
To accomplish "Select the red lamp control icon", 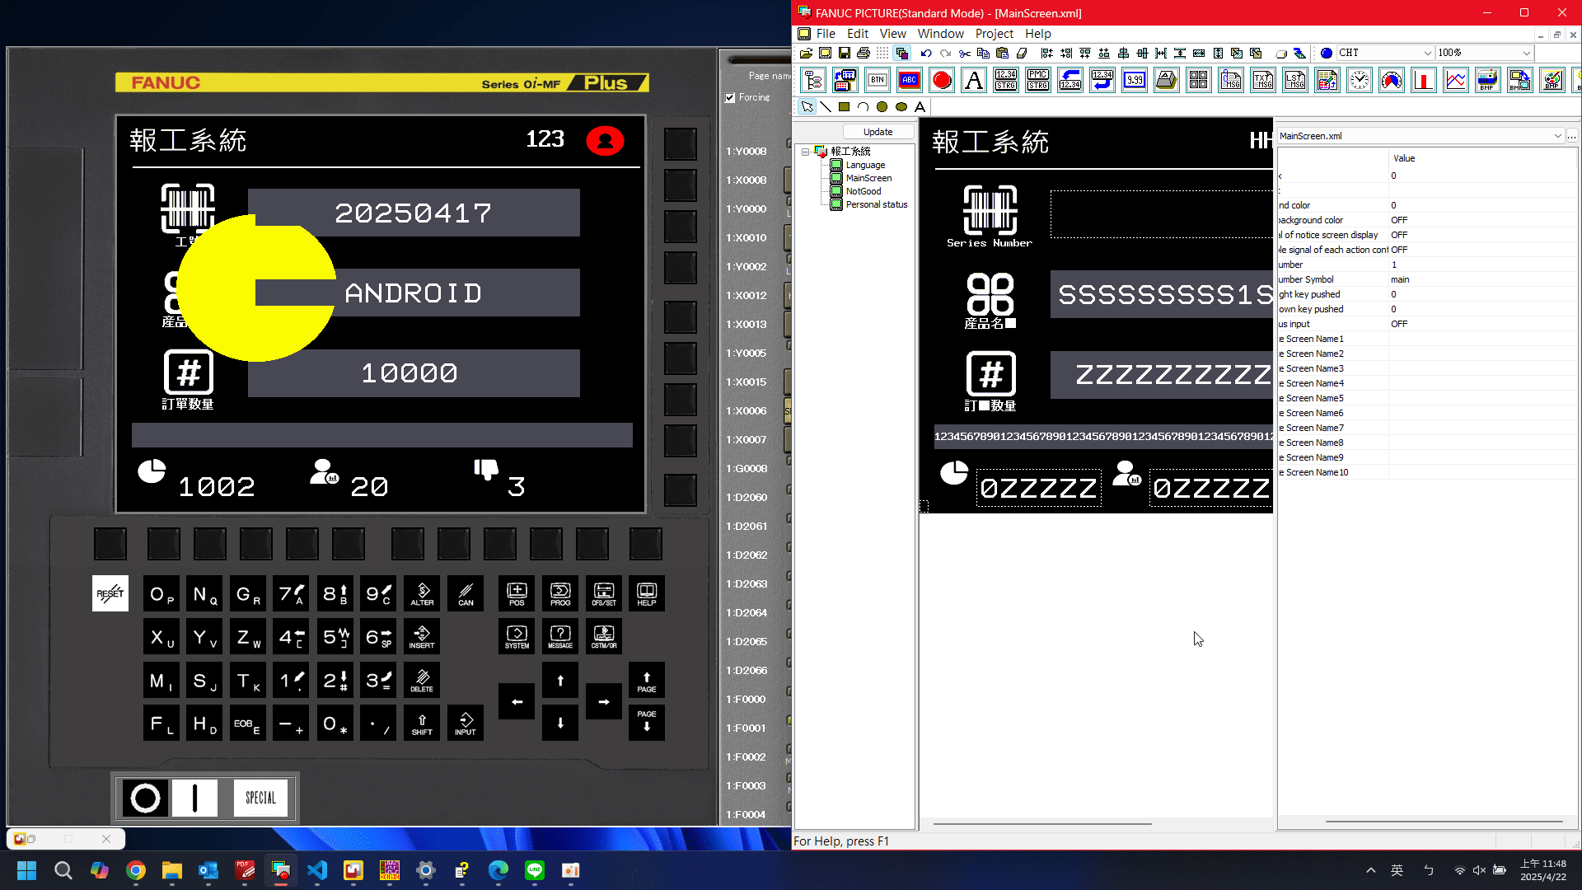I will click(x=942, y=80).
